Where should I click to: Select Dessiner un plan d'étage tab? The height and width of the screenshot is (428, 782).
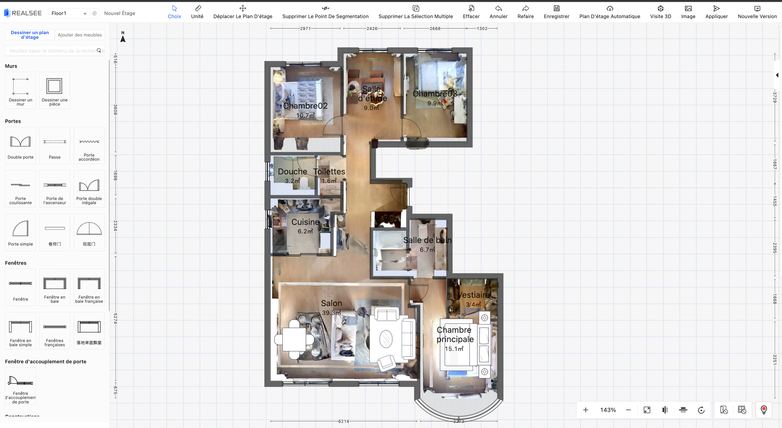pyautogui.click(x=30, y=35)
